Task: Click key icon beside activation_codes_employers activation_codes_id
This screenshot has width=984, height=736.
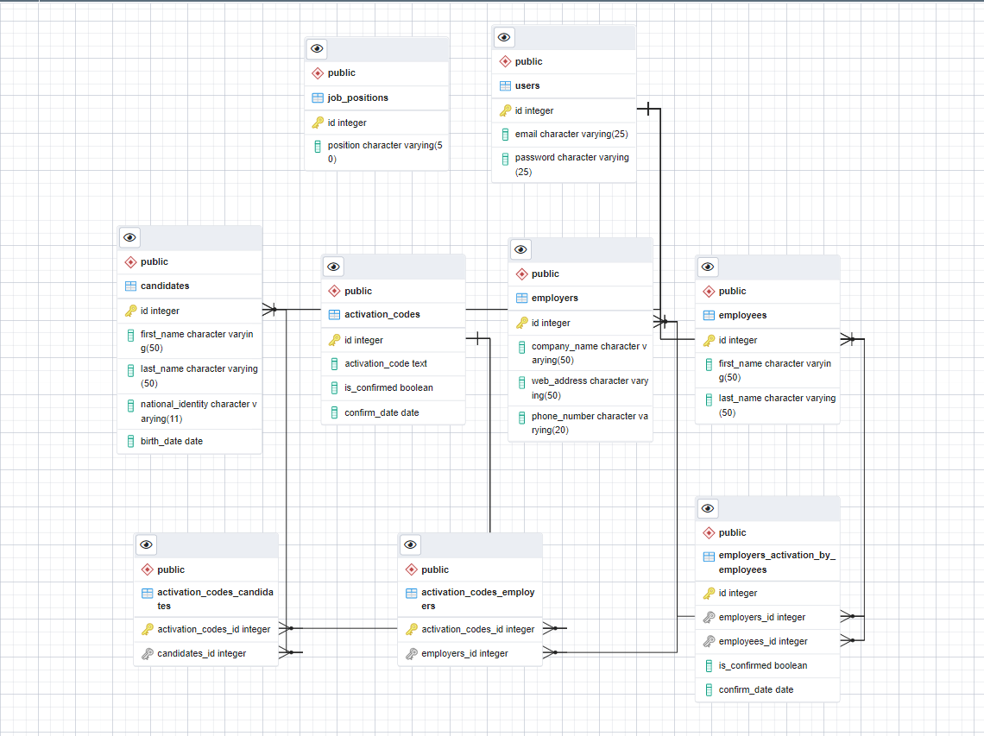Action: (x=412, y=629)
